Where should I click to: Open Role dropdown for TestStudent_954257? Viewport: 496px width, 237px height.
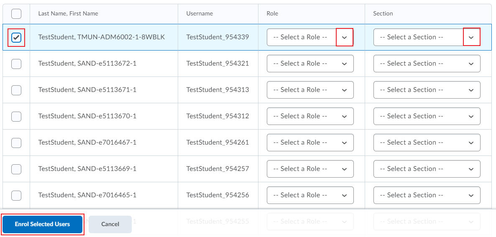coord(310,169)
